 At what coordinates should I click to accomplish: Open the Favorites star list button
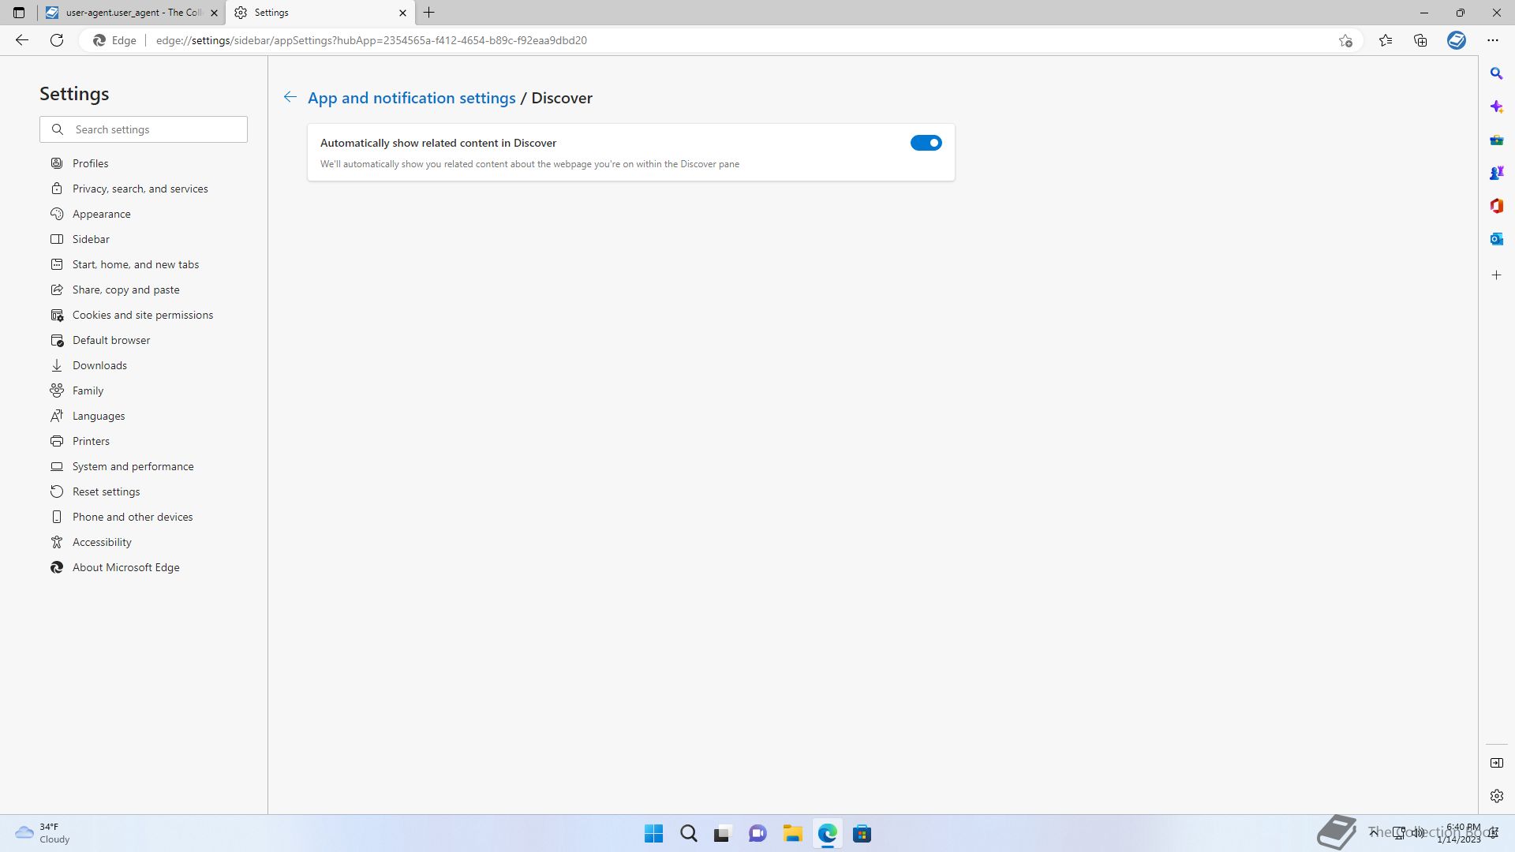tap(1385, 40)
